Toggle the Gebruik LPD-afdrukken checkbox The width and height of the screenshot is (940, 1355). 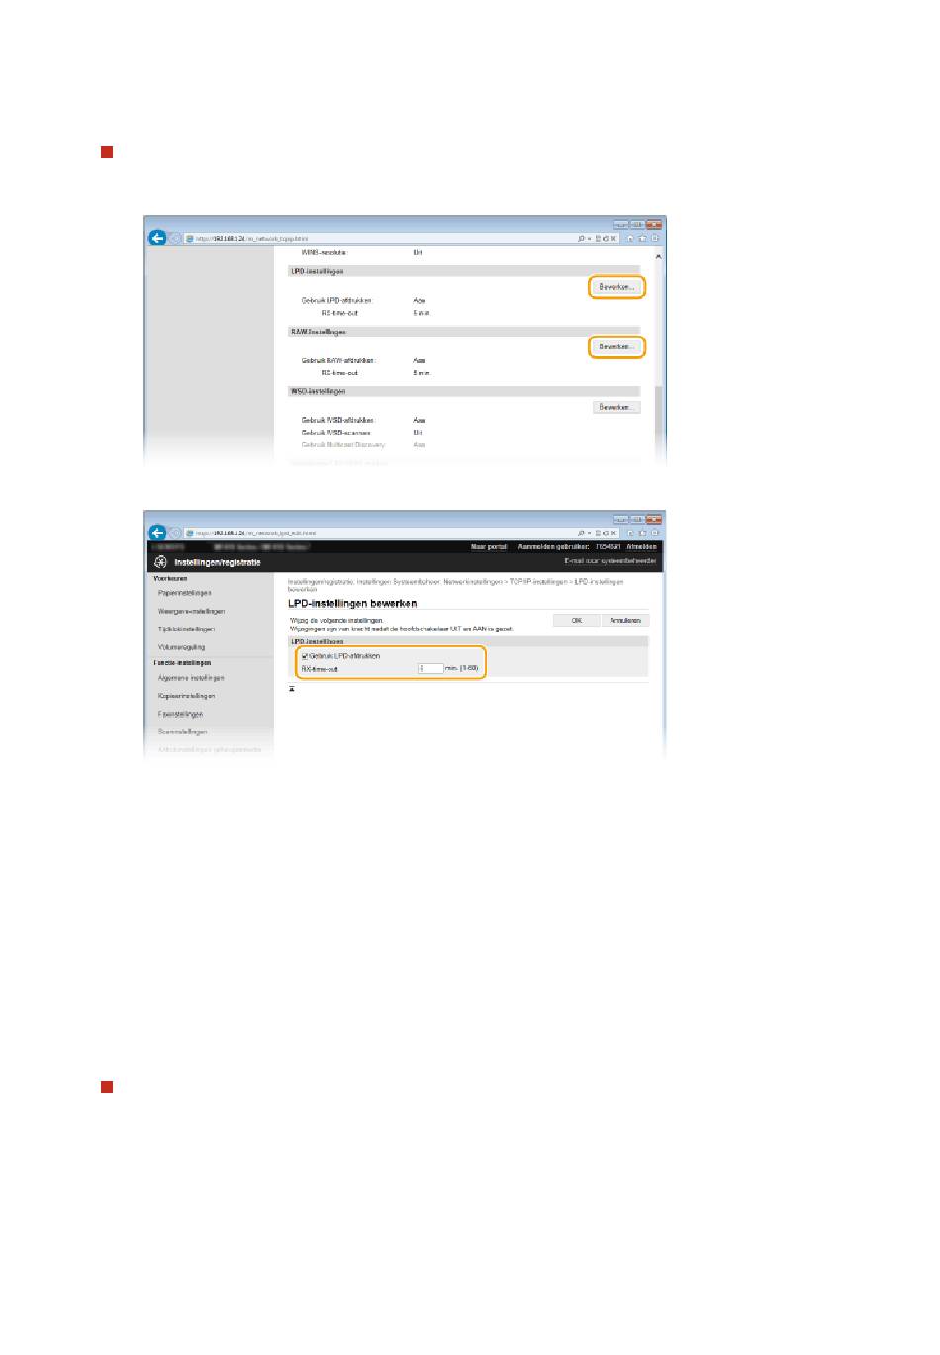[x=305, y=656]
